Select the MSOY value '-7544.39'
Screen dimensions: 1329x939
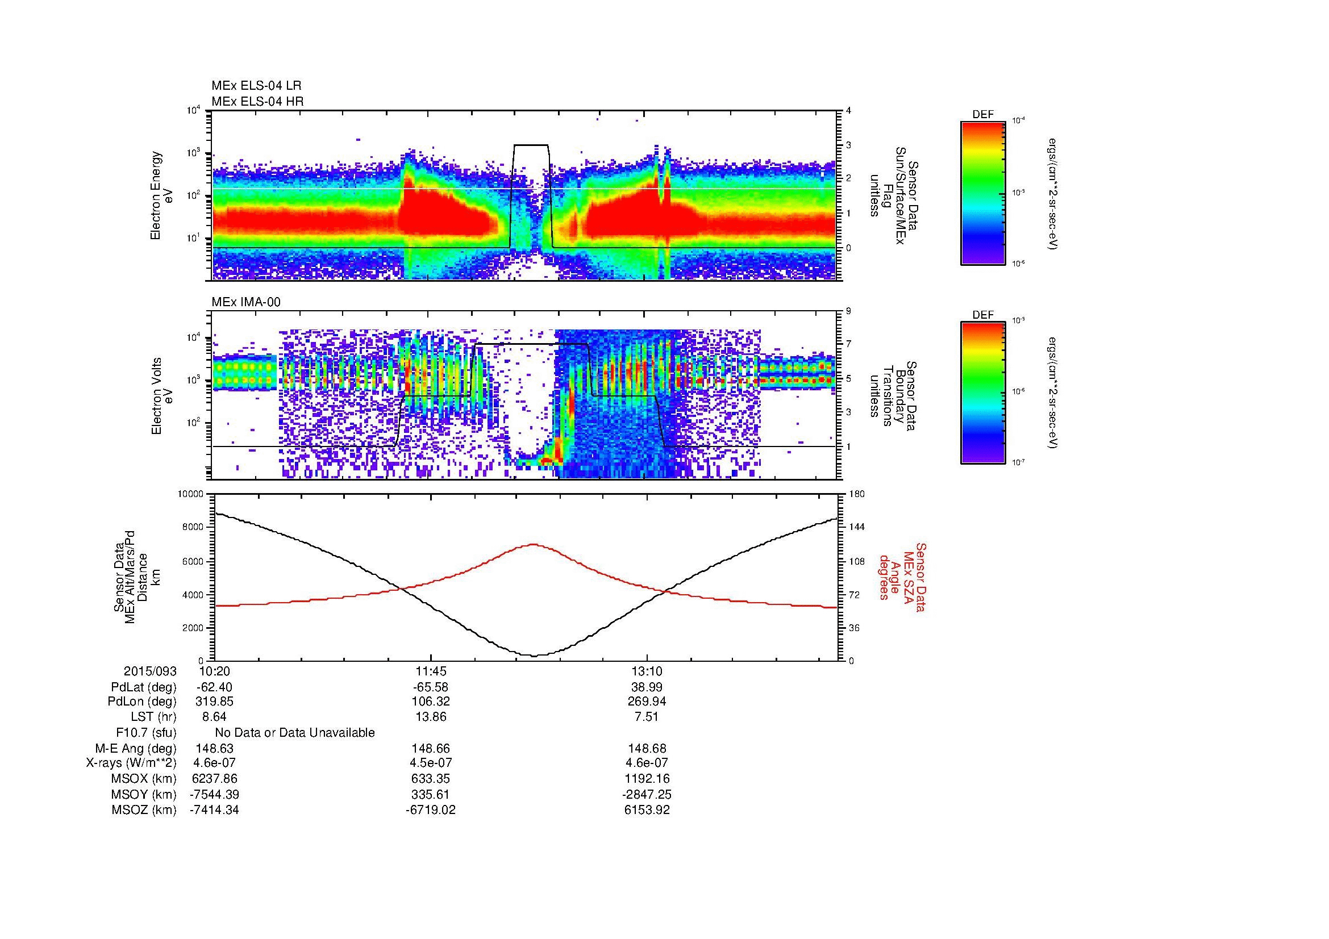214,794
